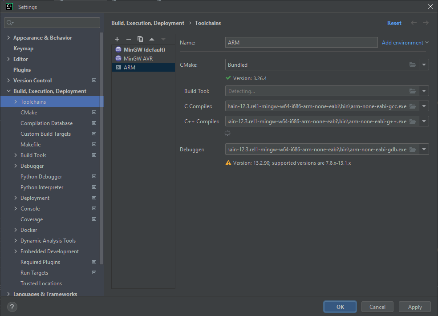Select MinGW (default) toolchain
438x316 pixels.
click(143, 49)
